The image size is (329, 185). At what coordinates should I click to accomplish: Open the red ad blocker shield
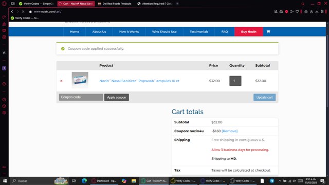click(286, 11)
